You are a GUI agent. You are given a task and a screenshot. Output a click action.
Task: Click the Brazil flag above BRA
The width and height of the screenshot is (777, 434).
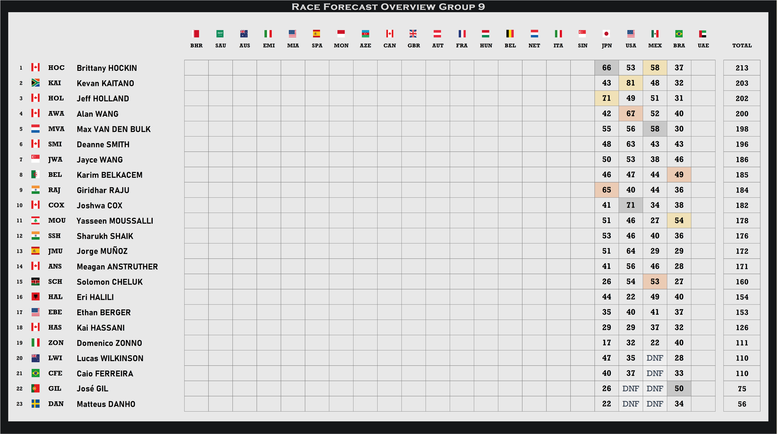tap(679, 34)
